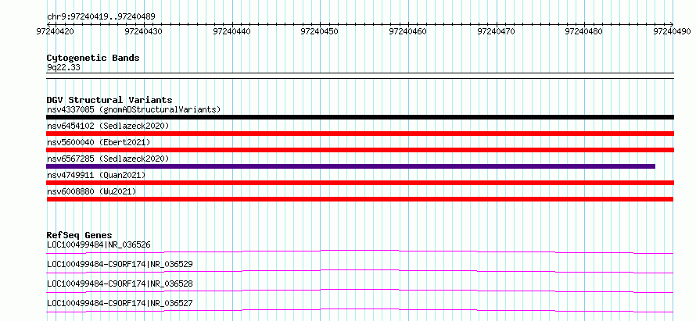Click ruler position 97240480
Screen dimensions: 696x321
coord(583,31)
